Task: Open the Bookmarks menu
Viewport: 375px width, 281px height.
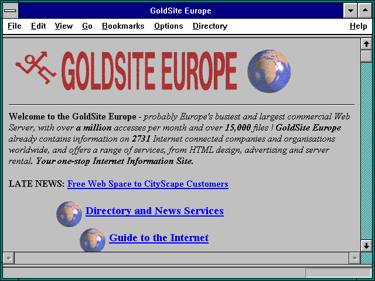Action: point(123,26)
